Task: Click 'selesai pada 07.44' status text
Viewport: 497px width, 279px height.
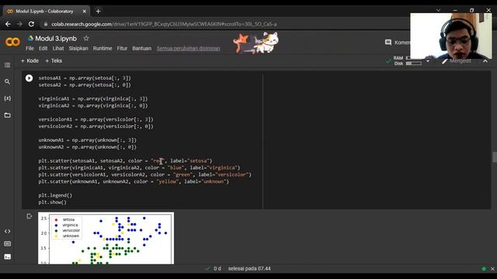Action: pos(249,269)
